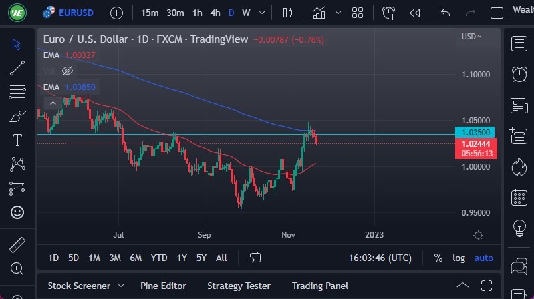534x299 pixels.
Task: Open the ruler measure tool
Action: pos(17,245)
